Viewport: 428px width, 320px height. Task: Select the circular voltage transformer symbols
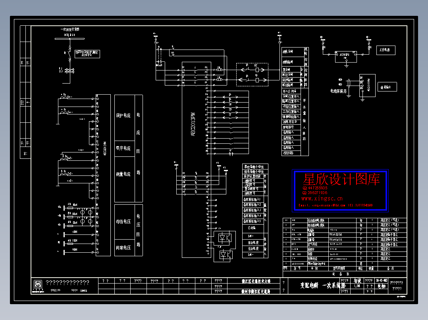86,217
